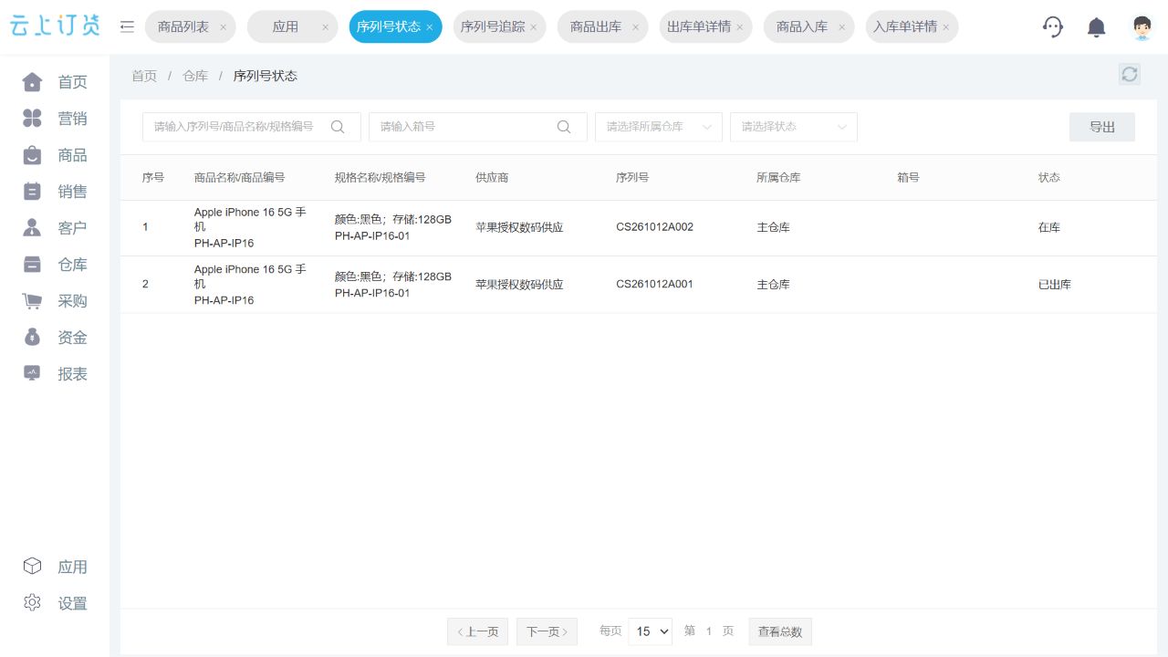
Task: Click the search icon in serial number field
Action: [338, 127]
